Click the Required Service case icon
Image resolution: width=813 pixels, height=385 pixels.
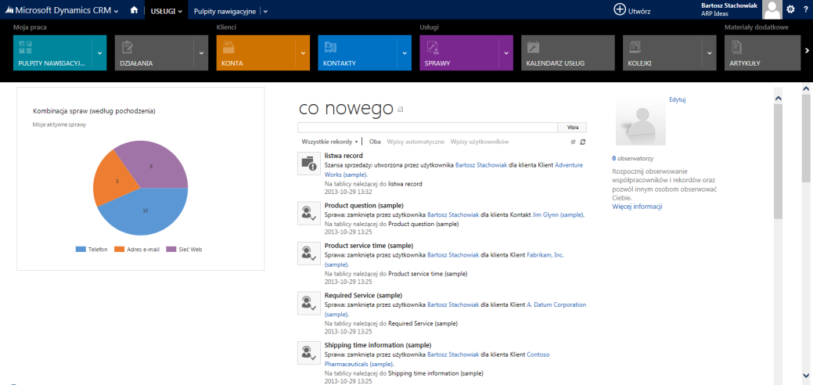point(309,303)
